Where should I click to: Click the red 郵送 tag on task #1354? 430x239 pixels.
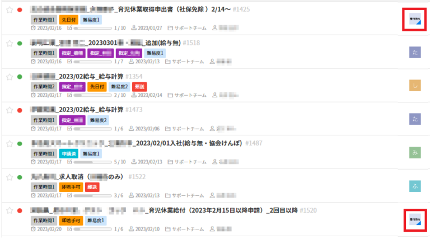coord(139,87)
